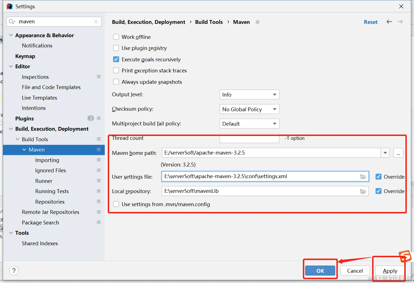Navigate back with the left arrow

tap(389, 22)
